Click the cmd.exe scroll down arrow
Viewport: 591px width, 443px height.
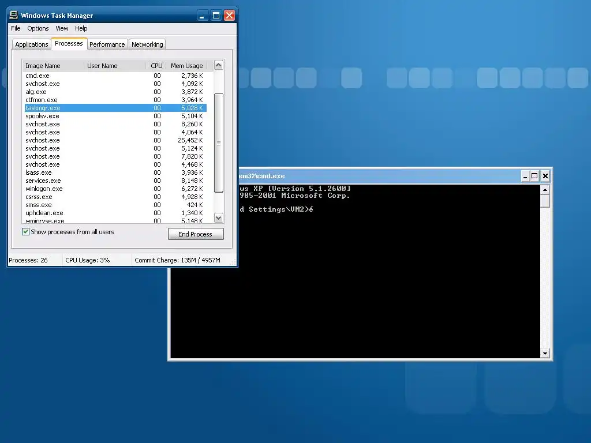coord(545,354)
